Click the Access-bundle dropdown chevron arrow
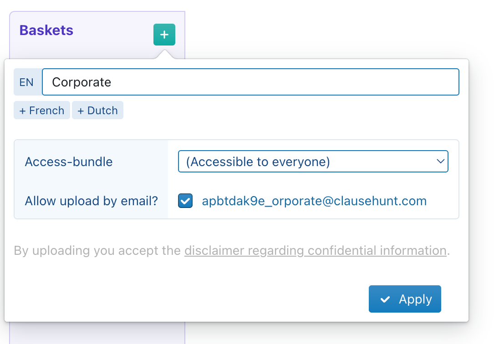This screenshot has height=344, width=499. tap(440, 162)
